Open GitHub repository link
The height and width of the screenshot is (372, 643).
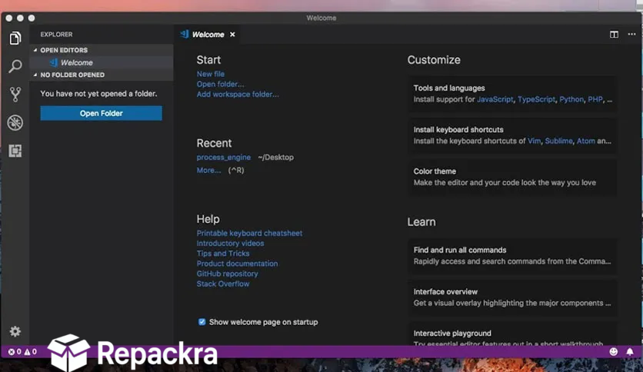coord(227,274)
